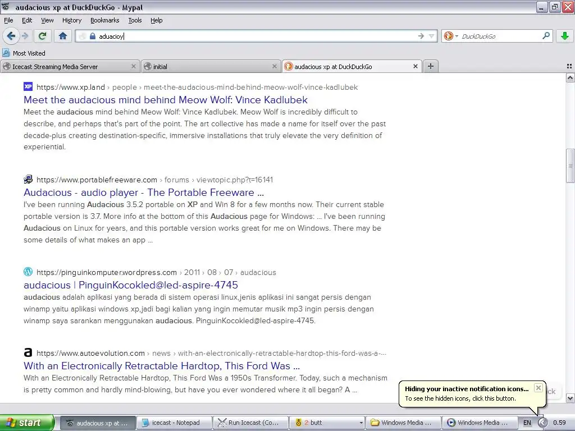Click into the URL address field
This screenshot has width=575, height=431.
257,36
